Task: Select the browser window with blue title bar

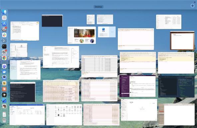Action: (x=27, y=115)
